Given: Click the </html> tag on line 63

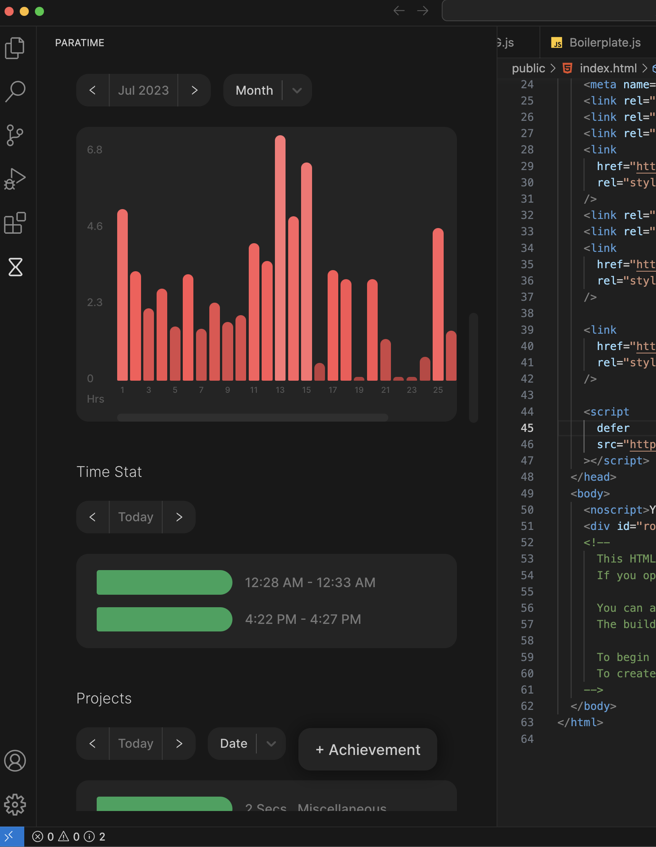Looking at the screenshot, I should (x=580, y=722).
